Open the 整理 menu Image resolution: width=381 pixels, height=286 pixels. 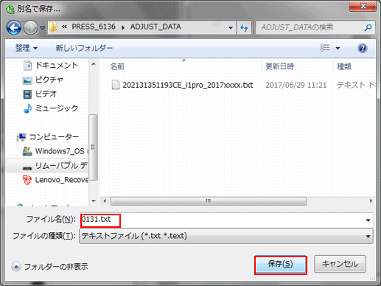(x=27, y=48)
